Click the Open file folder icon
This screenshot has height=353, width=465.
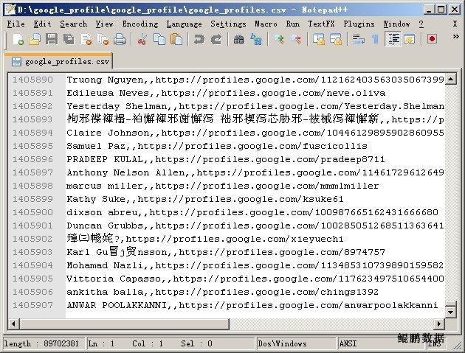point(35,39)
